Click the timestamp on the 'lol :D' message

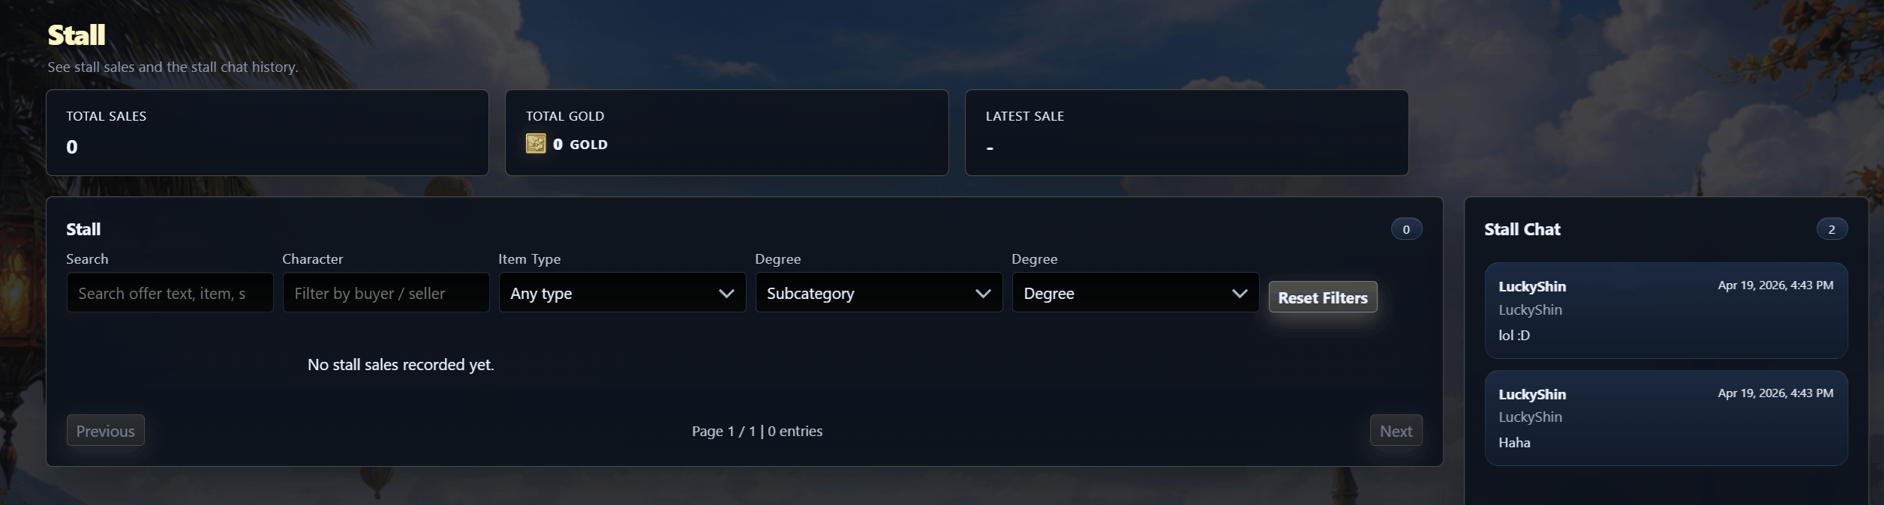point(1775,285)
